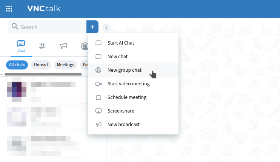Click the New broadcast megaphone icon
Viewport: 280px width, 162px height.
point(98,125)
